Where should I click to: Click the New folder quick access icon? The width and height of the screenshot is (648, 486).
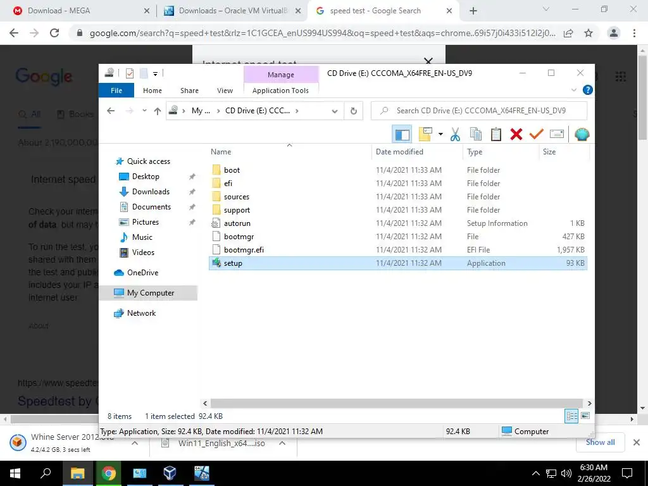(x=144, y=73)
